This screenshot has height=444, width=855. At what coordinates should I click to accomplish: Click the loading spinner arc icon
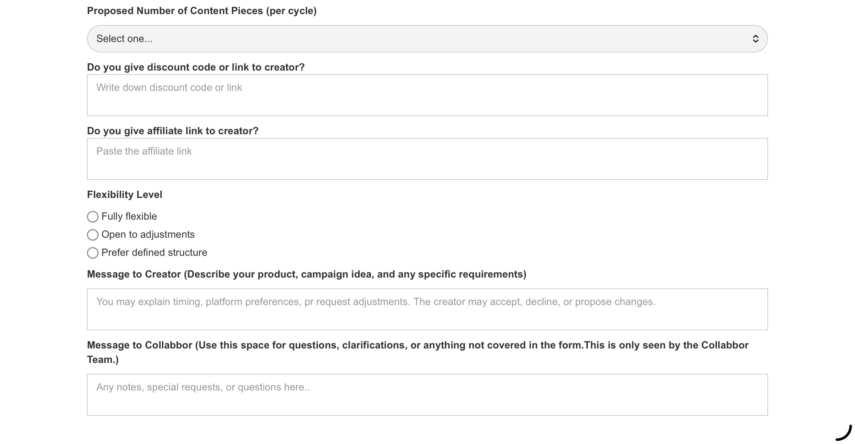click(844, 433)
